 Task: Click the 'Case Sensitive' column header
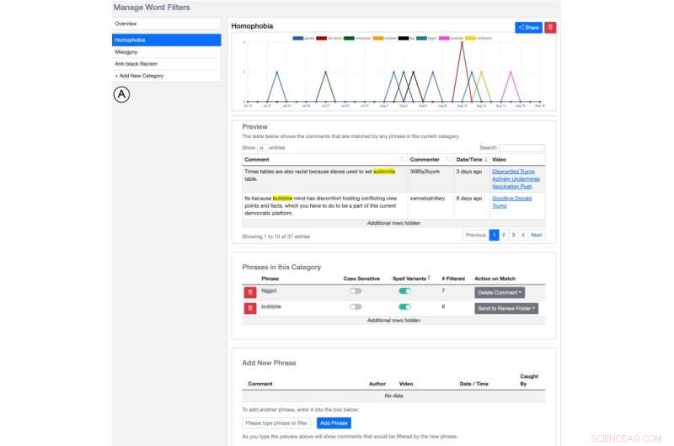click(361, 279)
